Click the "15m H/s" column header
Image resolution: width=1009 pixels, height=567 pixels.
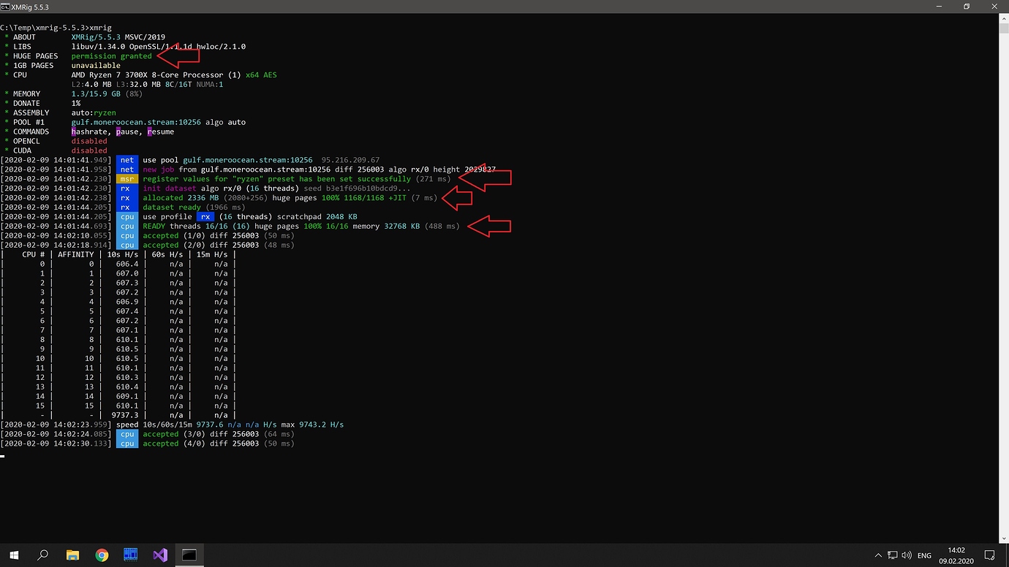pyautogui.click(x=212, y=255)
